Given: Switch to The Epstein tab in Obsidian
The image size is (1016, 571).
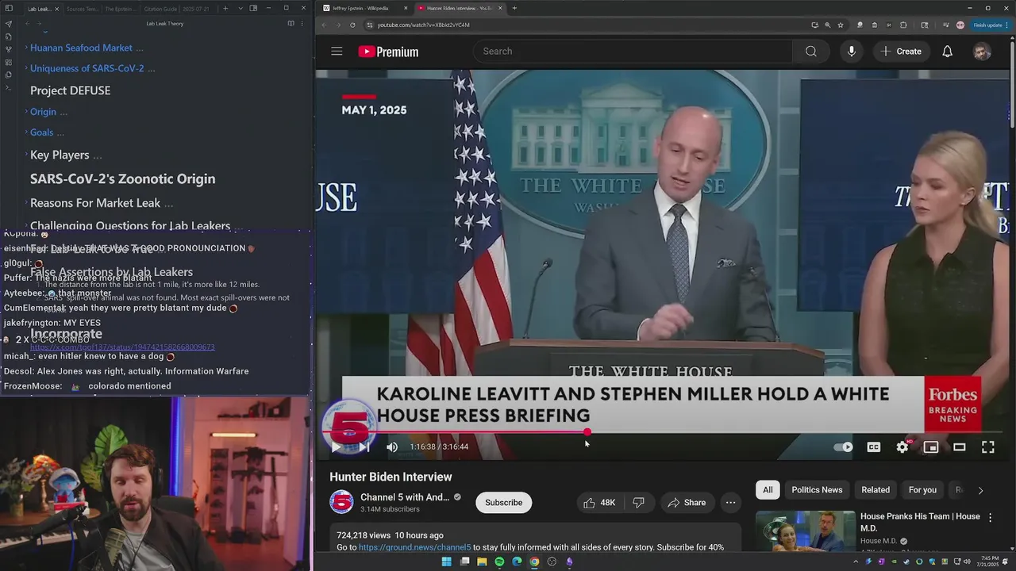Looking at the screenshot, I should pyautogui.click(x=121, y=9).
